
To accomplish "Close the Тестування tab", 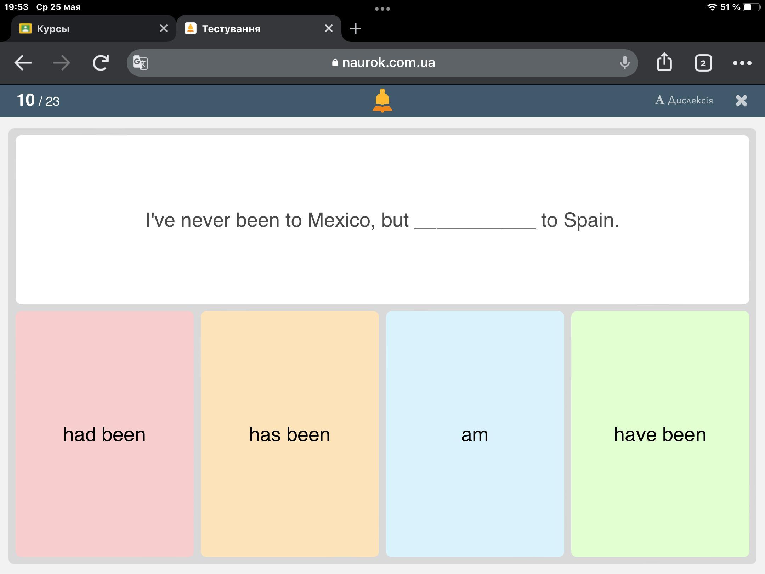I will pyautogui.click(x=329, y=28).
